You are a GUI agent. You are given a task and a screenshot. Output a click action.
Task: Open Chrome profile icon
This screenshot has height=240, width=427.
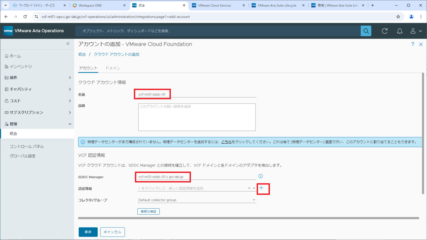411,16
